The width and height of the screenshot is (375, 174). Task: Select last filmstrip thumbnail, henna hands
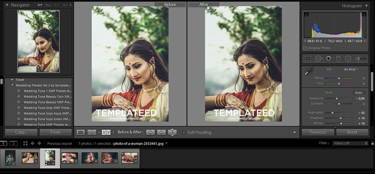click(x=129, y=158)
